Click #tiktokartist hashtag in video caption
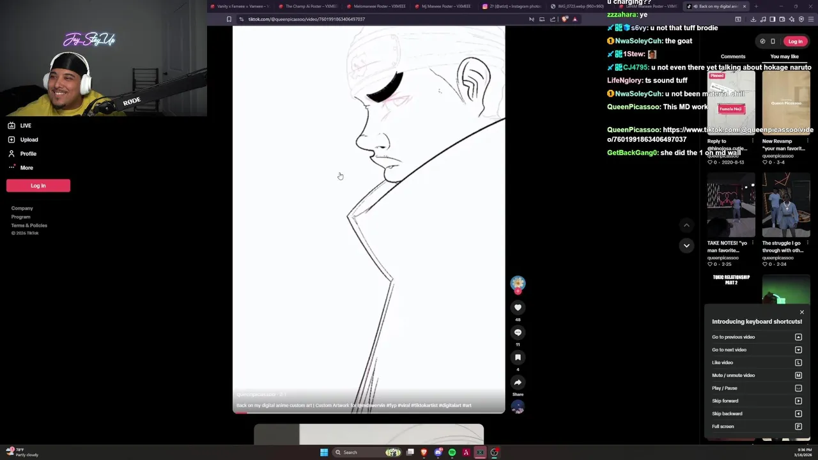The image size is (818, 460). point(424,405)
